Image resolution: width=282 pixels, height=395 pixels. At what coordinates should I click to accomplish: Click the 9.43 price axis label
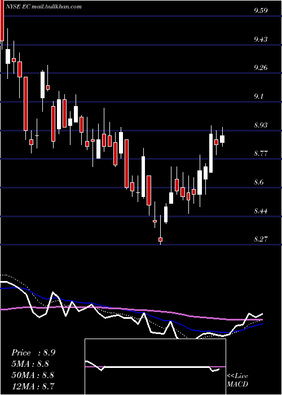point(261,39)
